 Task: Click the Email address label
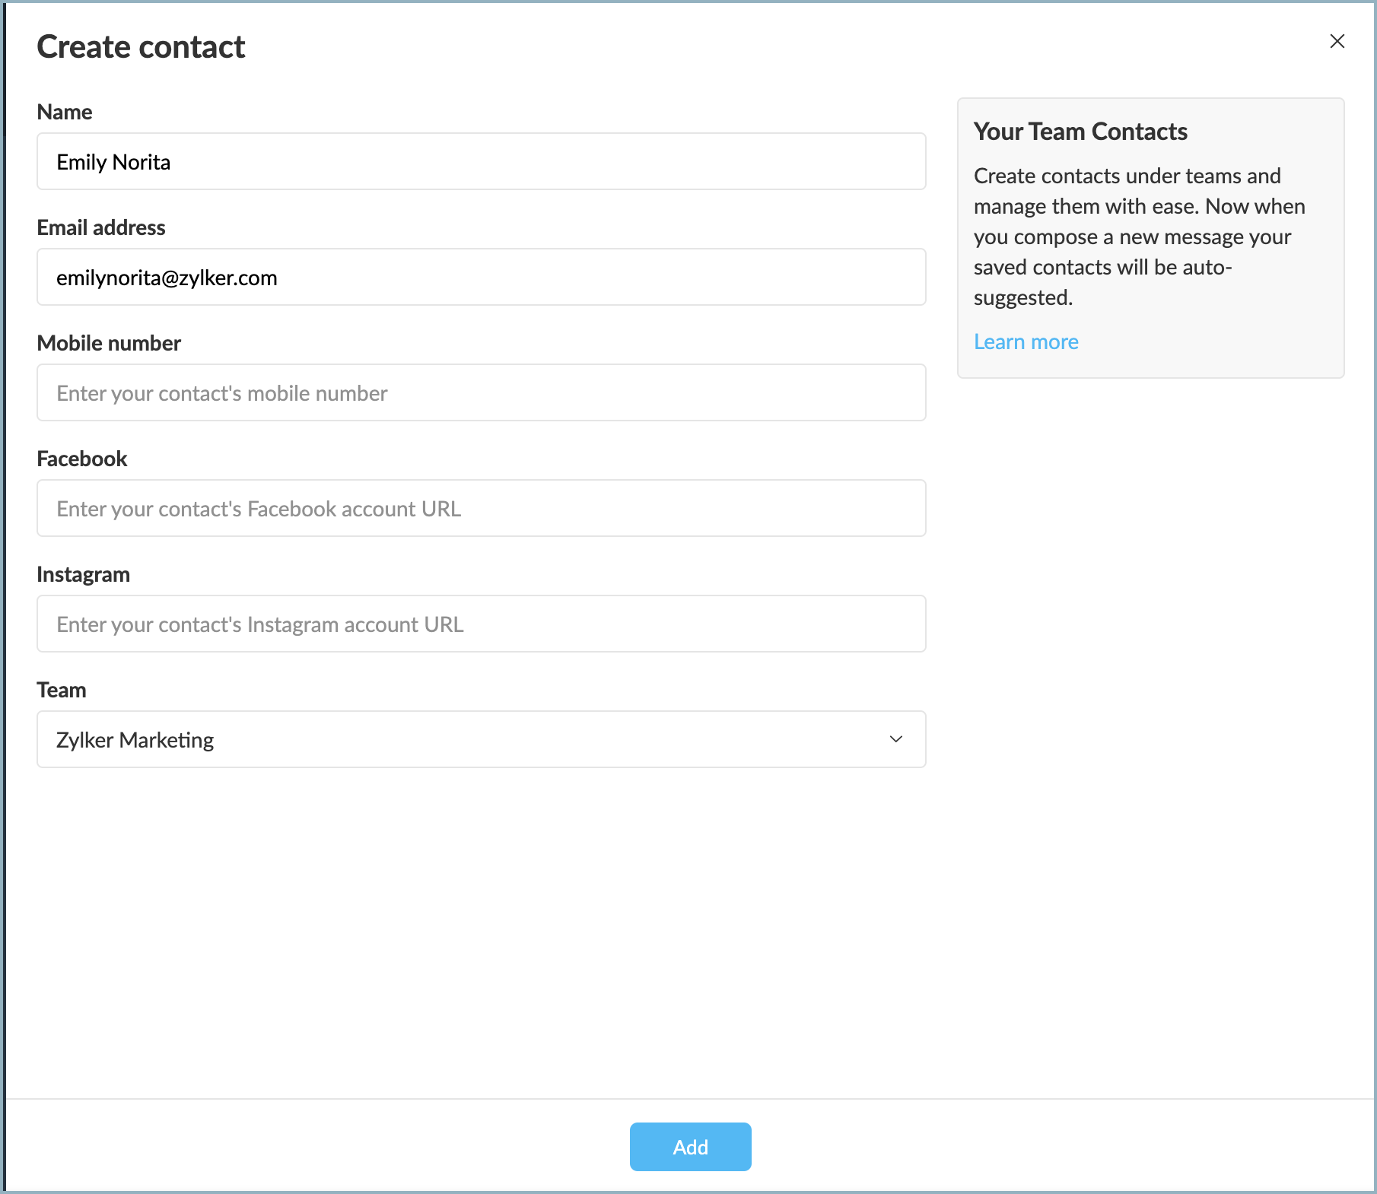(x=101, y=228)
